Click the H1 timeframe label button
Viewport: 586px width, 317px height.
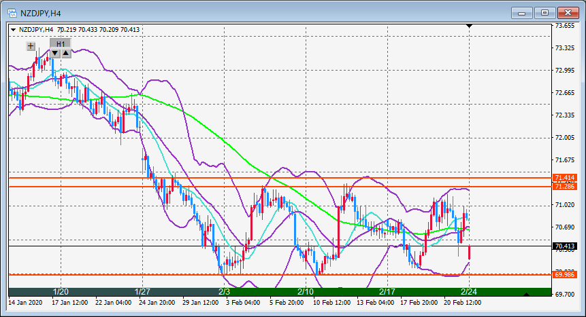61,43
